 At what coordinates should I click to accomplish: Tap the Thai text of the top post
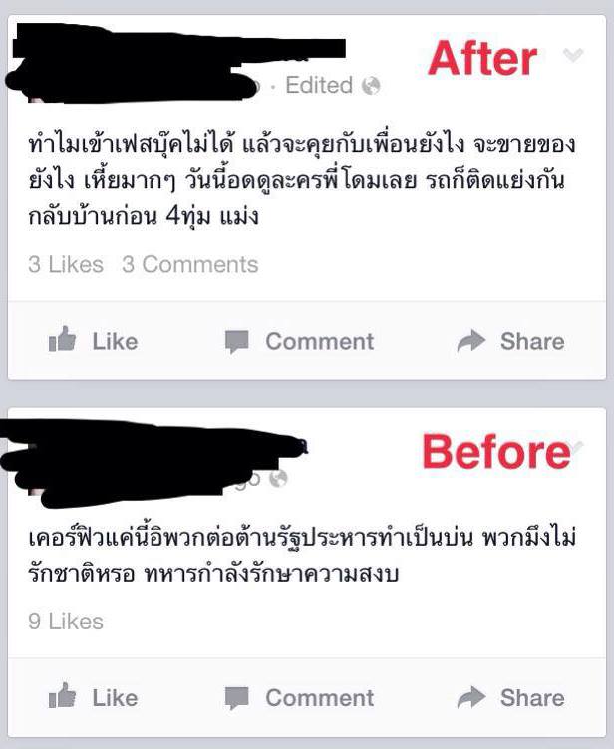302,180
